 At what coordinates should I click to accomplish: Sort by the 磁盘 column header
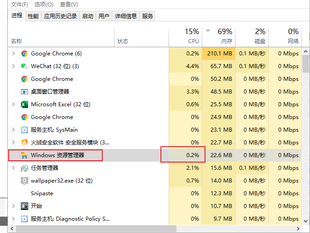click(252, 37)
